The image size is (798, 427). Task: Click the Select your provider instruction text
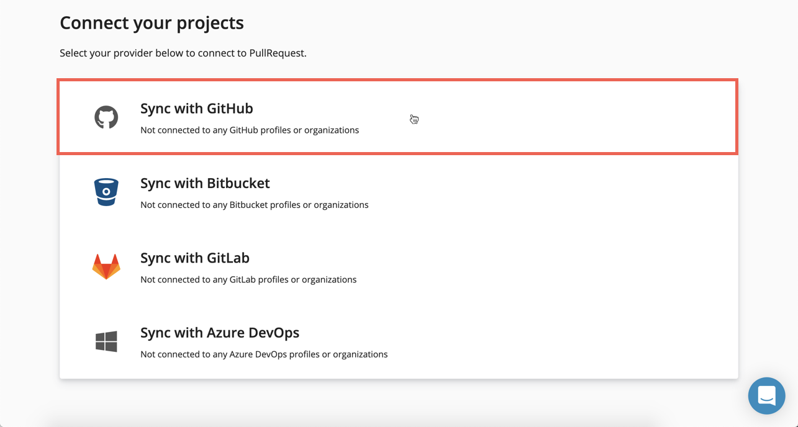coord(183,53)
